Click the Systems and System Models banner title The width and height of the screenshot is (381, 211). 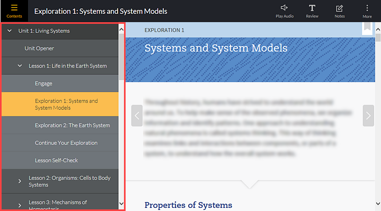tap(216, 48)
